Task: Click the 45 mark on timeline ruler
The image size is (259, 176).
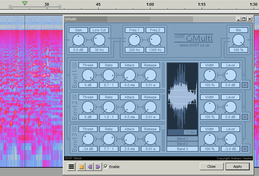Action: (x=98, y=4)
